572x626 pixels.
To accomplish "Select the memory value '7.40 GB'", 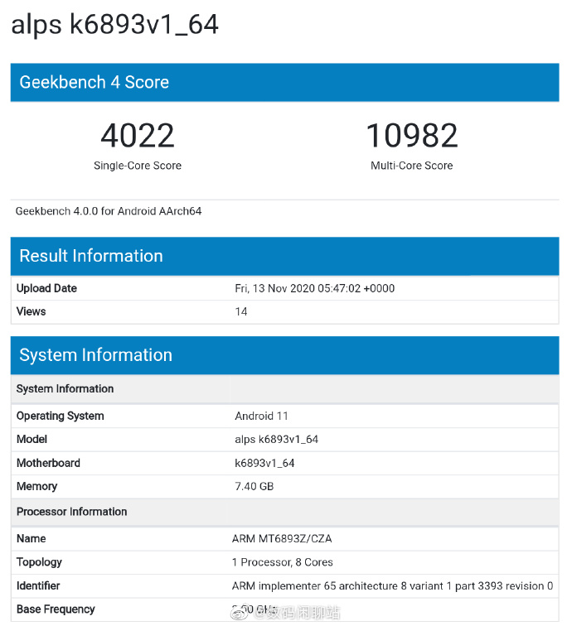I will (x=254, y=486).
